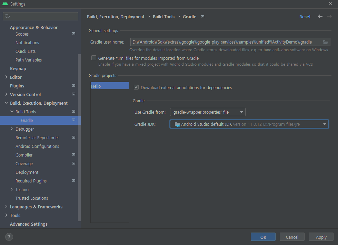
Task: Click the project-level icon next to Compiler
Action: tap(73, 155)
